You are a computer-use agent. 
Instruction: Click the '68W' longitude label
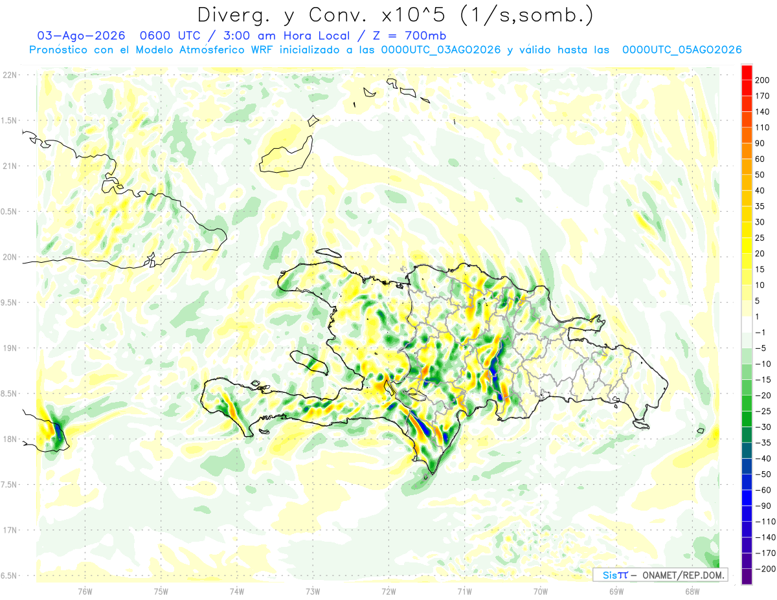[692, 592]
